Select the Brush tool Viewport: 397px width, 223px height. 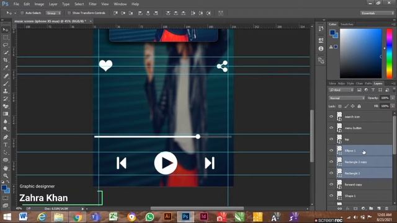(6, 83)
